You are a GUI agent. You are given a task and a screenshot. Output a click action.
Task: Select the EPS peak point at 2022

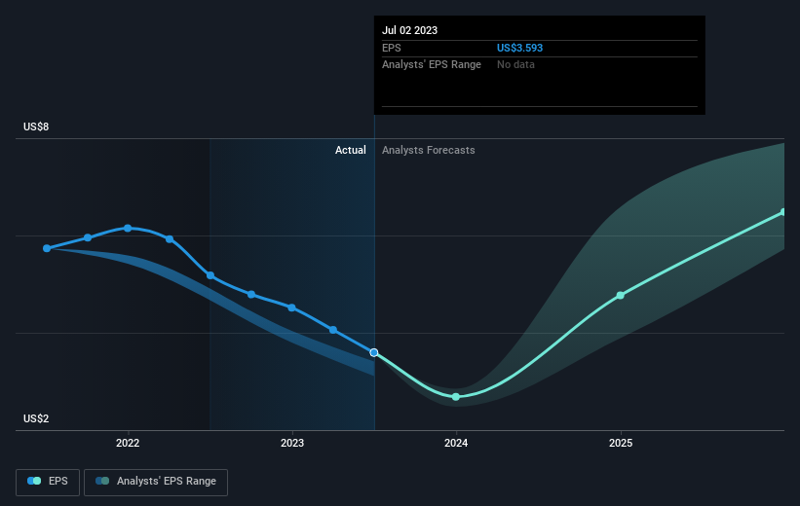[x=128, y=229]
